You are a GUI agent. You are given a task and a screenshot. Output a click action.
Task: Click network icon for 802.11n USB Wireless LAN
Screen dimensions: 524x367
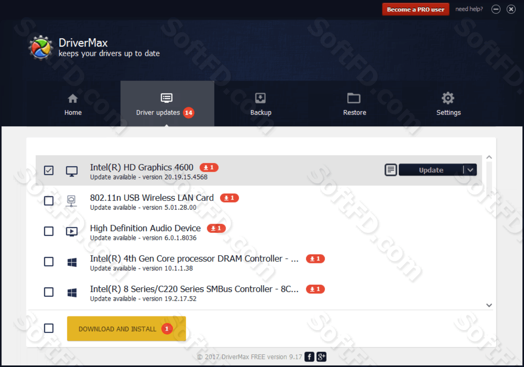coord(72,201)
